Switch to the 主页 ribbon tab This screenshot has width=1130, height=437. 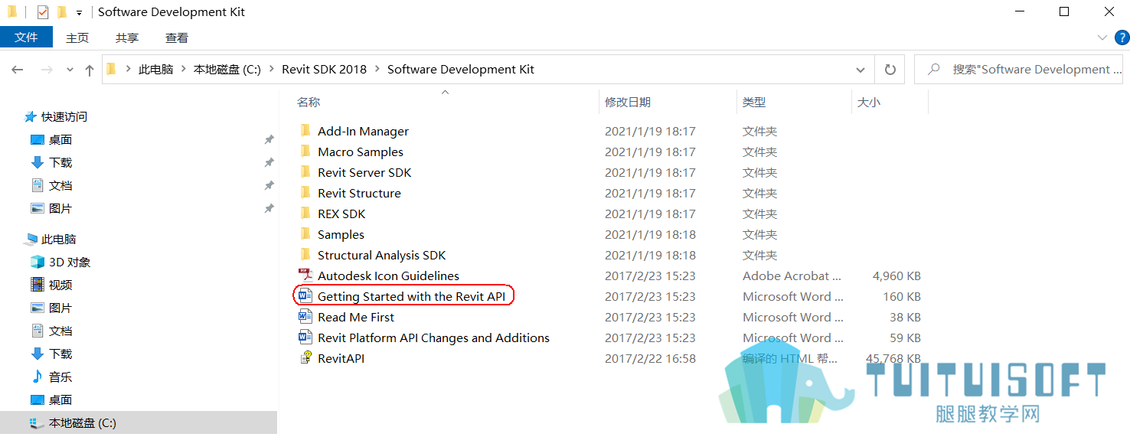click(77, 38)
